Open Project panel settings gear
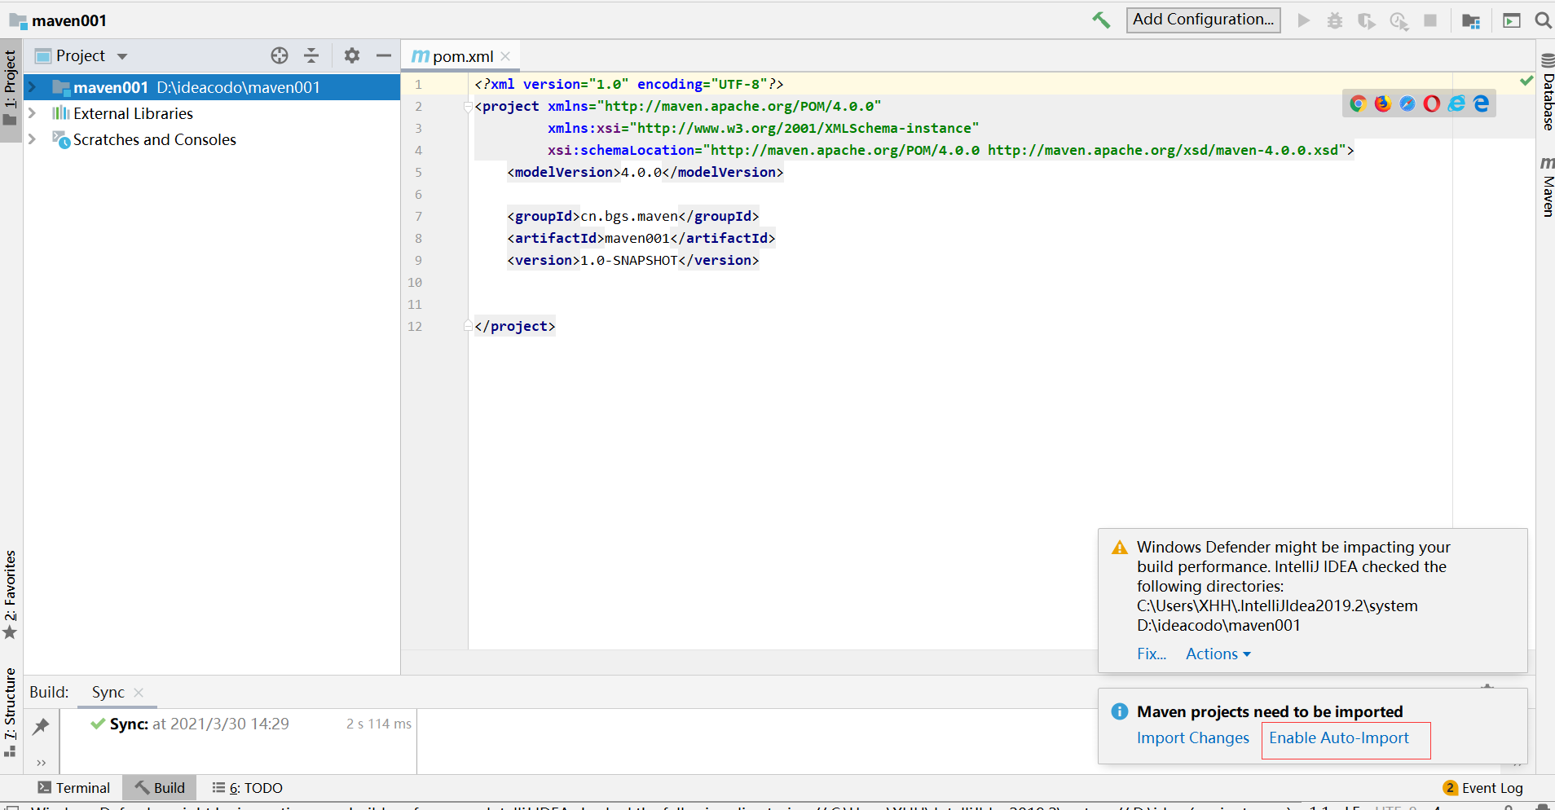 352,55
